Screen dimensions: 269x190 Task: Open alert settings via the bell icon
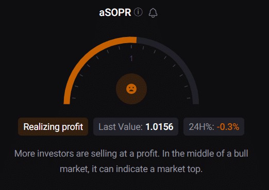(x=153, y=13)
